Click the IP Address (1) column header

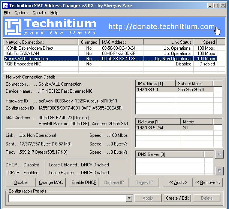156,84
